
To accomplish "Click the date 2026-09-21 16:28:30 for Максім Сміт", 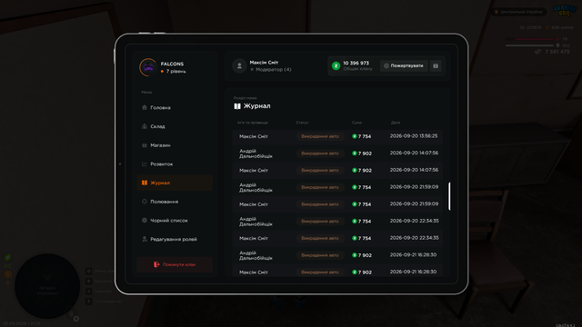I will (413, 272).
